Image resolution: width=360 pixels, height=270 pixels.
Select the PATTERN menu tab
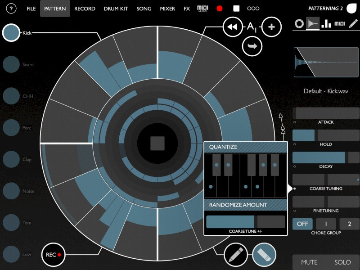55,9
